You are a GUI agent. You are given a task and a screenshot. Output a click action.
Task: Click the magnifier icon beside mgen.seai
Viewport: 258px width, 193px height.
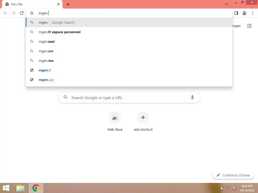point(32,41)
